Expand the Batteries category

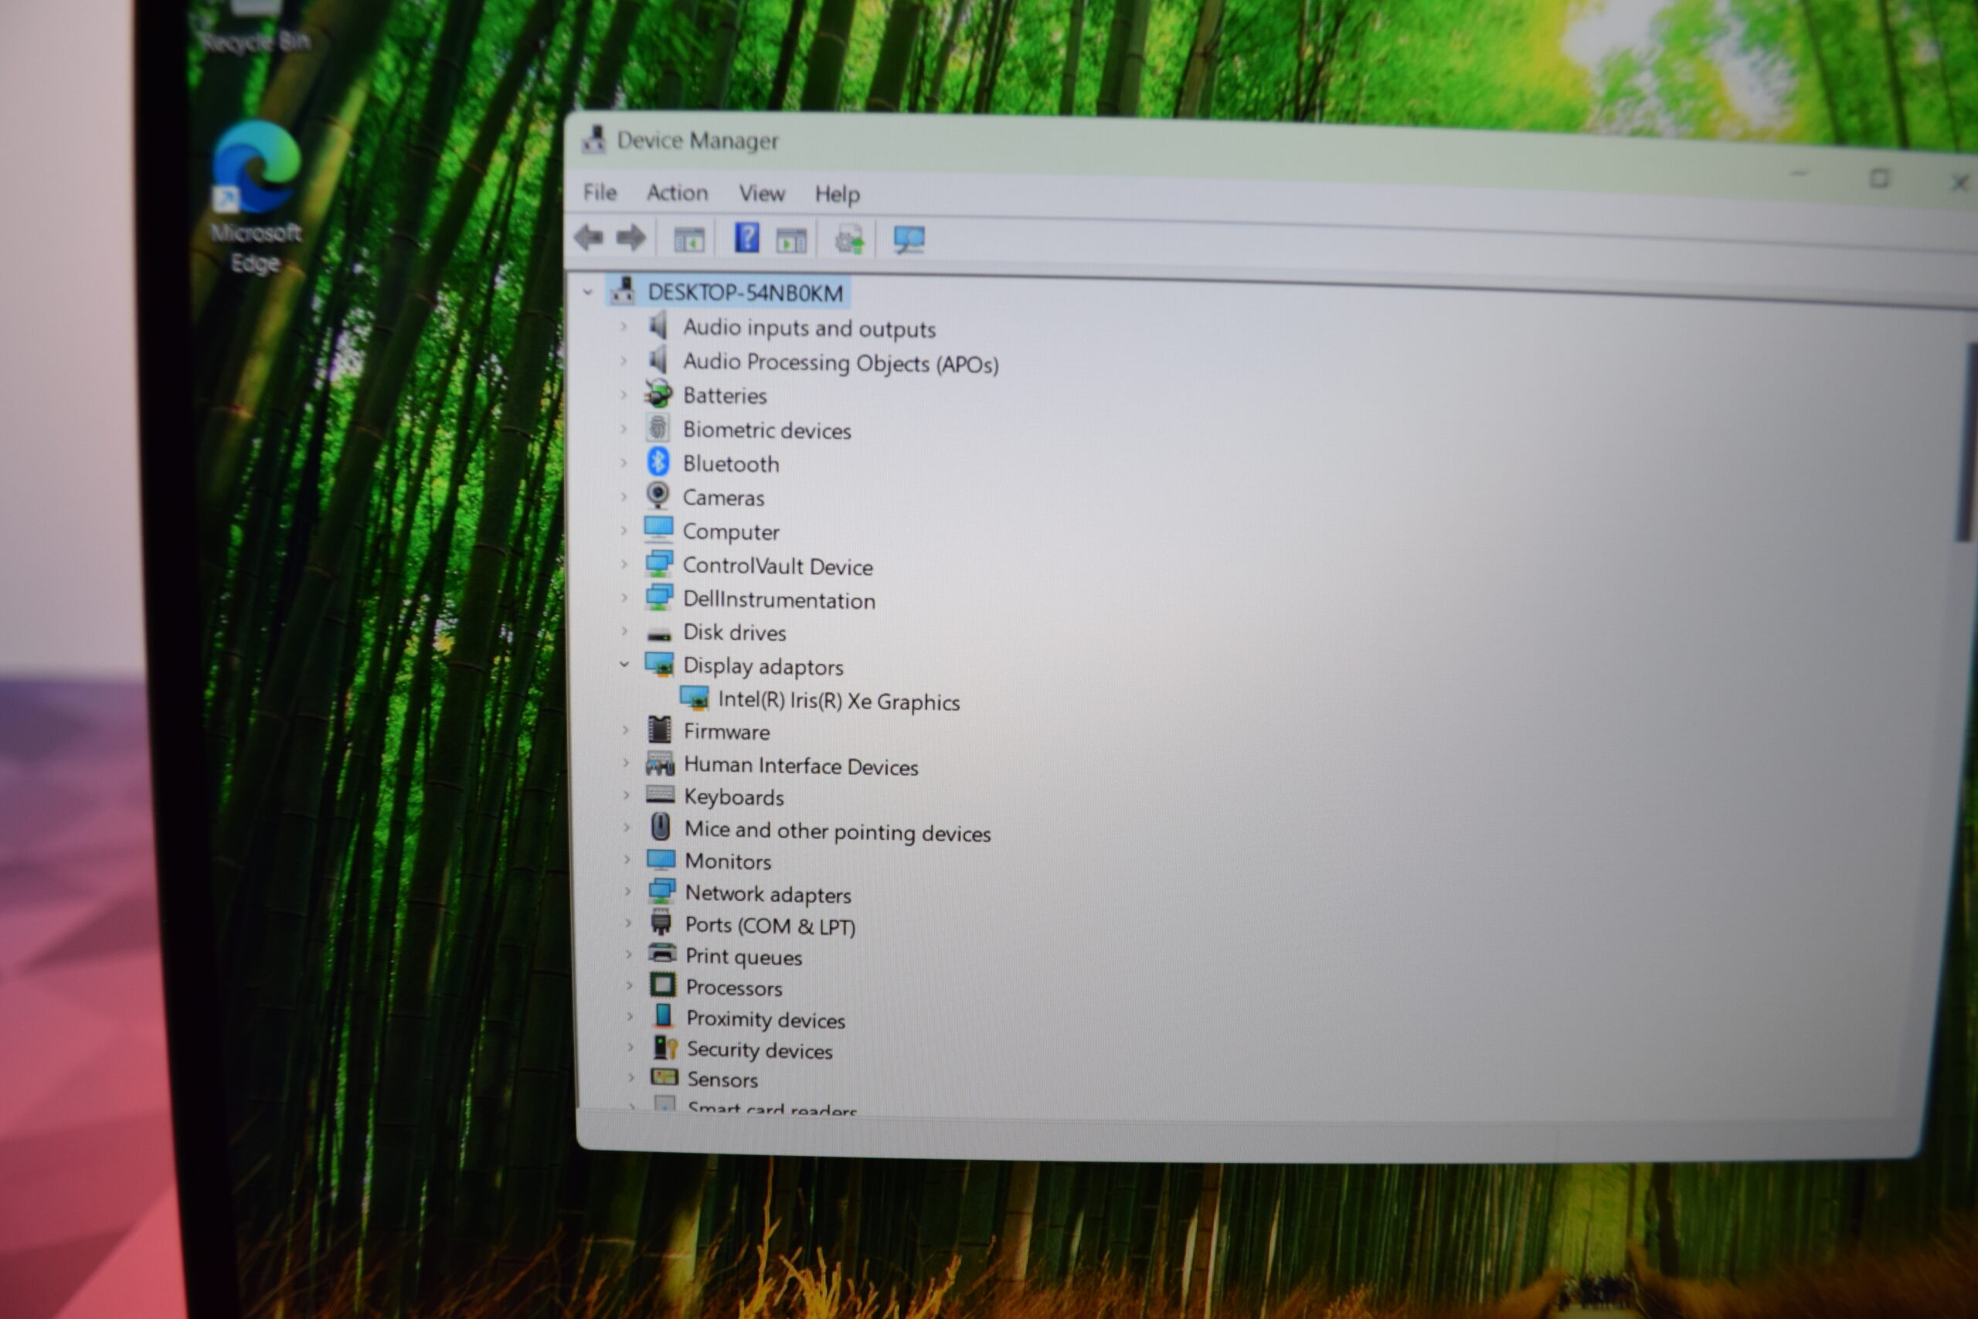click(624, 395)
